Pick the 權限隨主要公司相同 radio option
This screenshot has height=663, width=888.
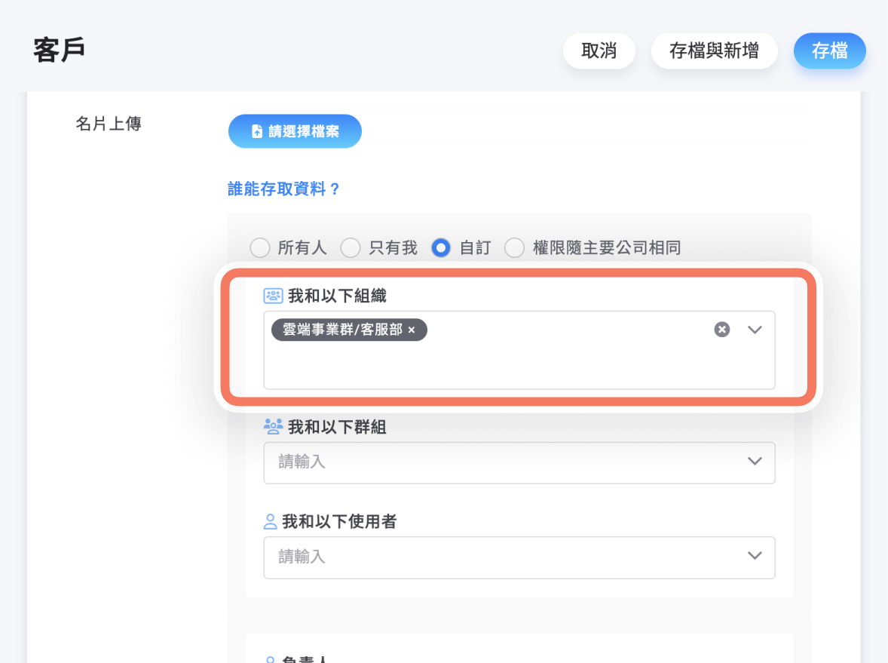pos(514,248)
